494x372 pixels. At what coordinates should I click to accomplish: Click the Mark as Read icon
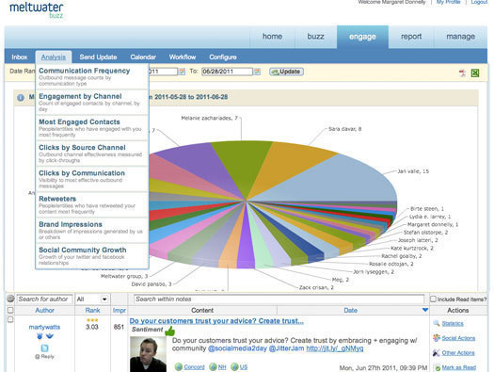pyautogui.click(x=437, y=367)
